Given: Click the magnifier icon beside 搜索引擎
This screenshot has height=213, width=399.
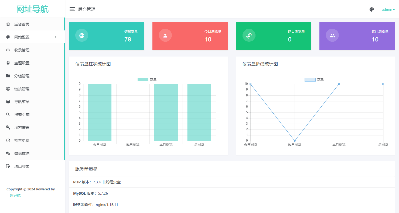Looking at the screenshot, I should tap(8, 115).
